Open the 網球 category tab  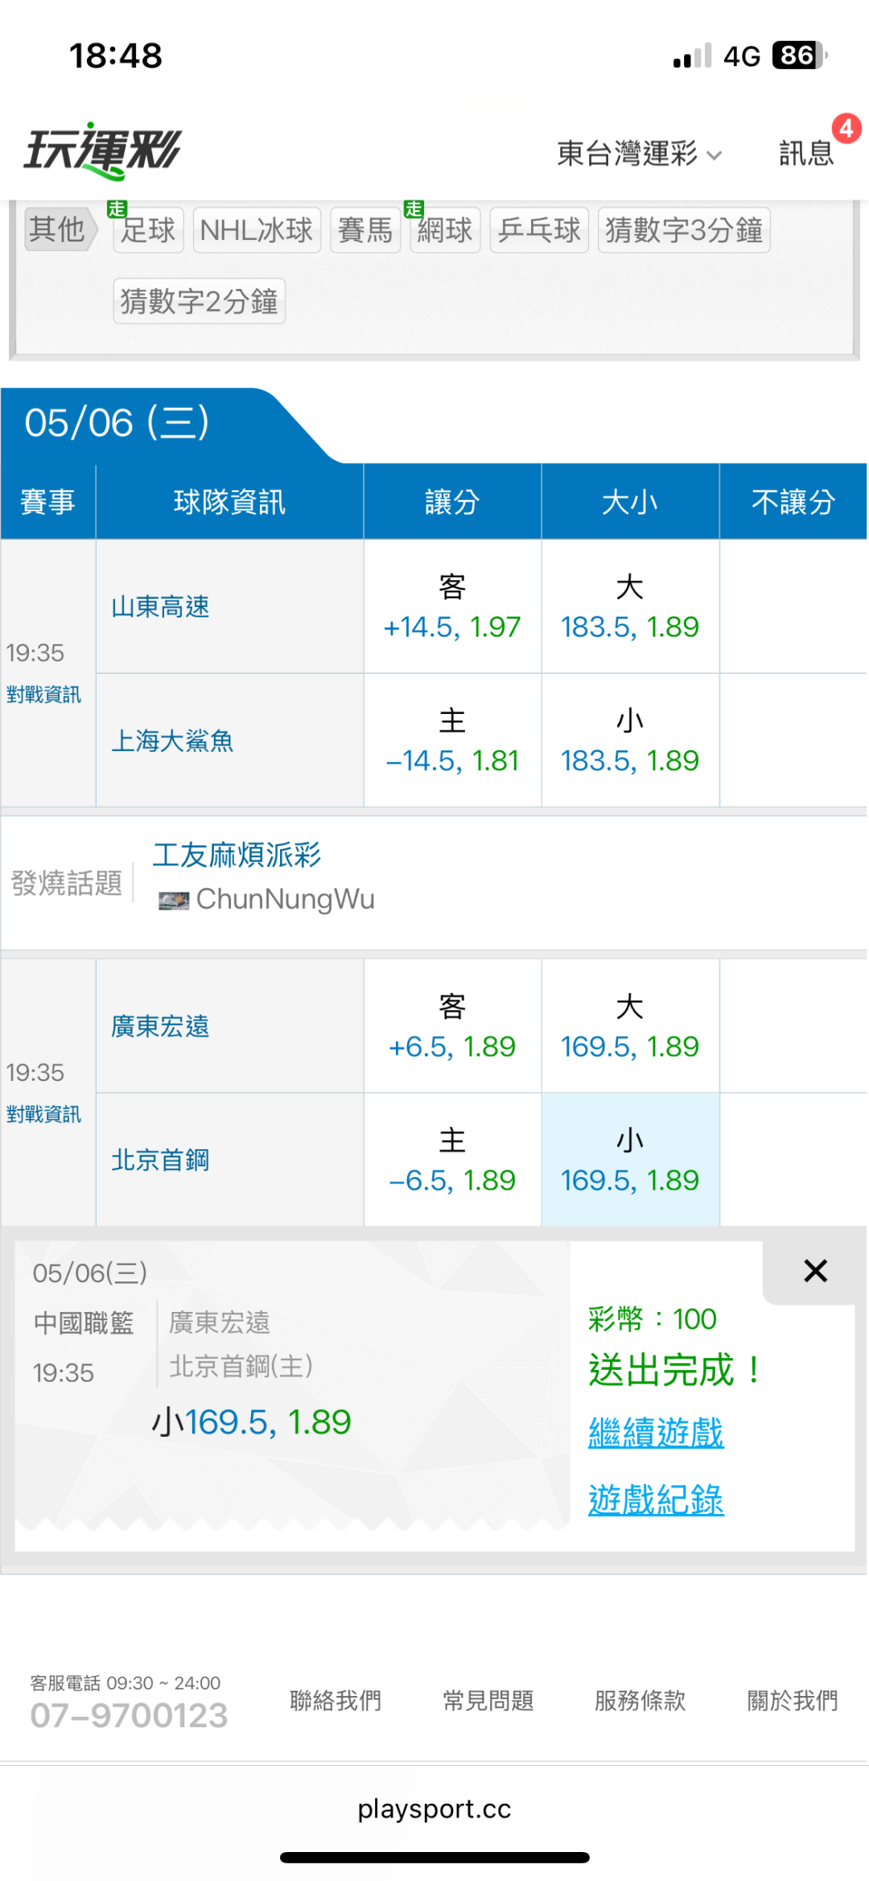445,230
